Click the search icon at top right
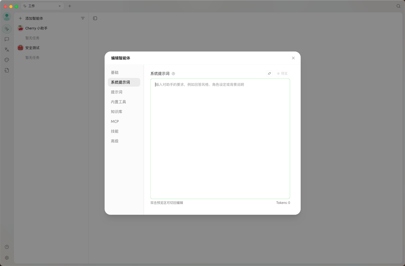The width and height of the screenshot is (405, 266). [398, 6]
